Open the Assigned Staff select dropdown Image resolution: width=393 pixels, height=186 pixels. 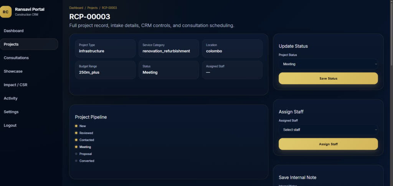pos(328,130)
